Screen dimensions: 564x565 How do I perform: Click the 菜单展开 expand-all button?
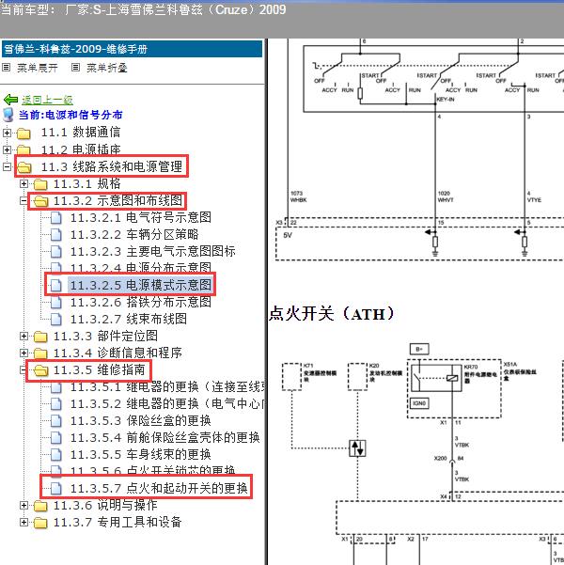38,68
